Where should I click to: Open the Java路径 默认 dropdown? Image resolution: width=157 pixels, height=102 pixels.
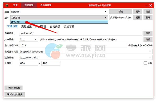pos(29,39)
